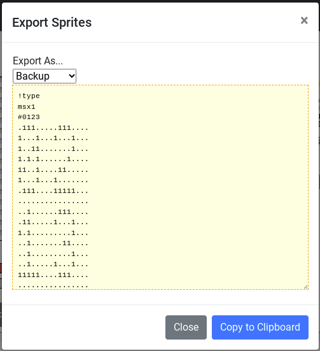The height and width of the screenshot is (351, 320).
Task: Click the row ..1......111.... in textarea
Action: (53, 211)
